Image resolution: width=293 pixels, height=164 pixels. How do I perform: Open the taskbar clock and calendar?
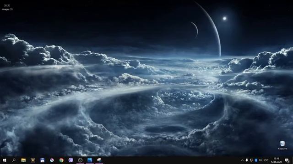[277, 160]
